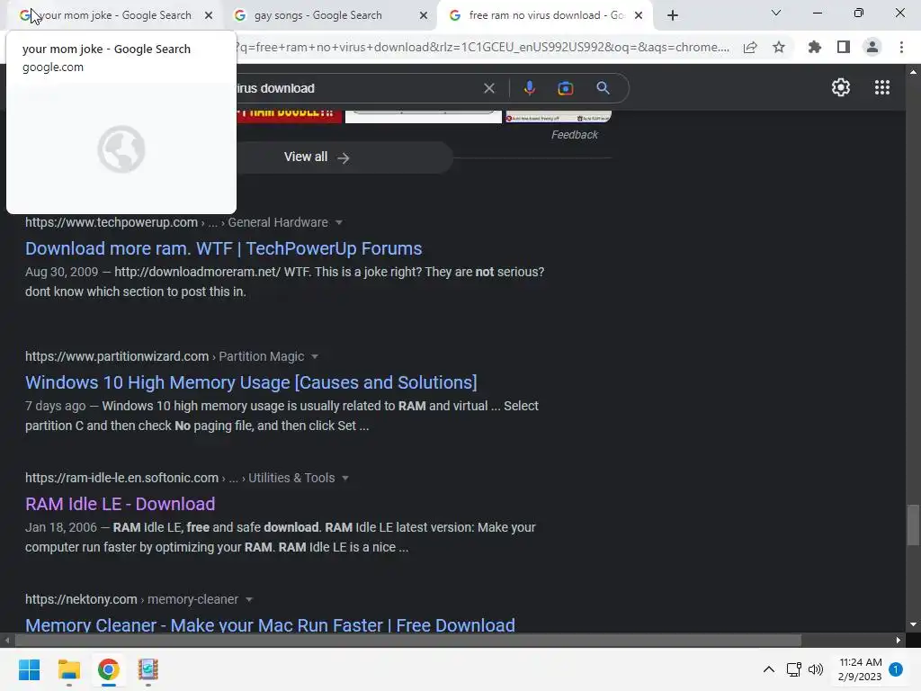
Task: Click the https://nektony.com URL text
Action: 81,599
